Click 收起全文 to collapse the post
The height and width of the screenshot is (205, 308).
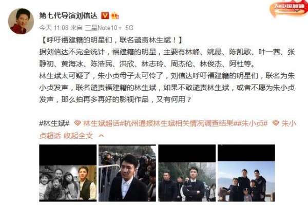78,135
